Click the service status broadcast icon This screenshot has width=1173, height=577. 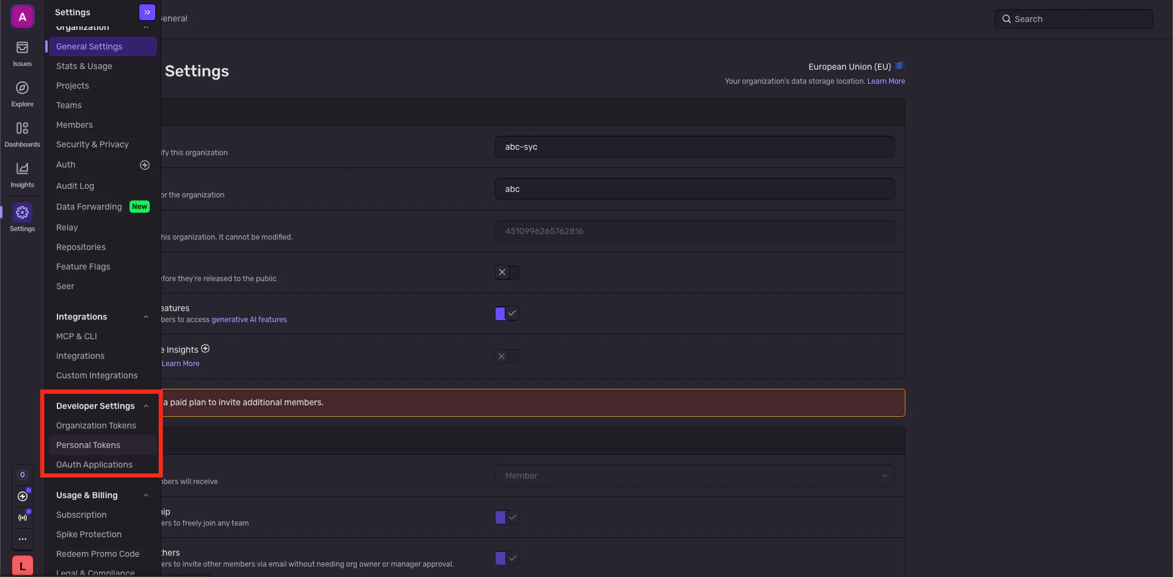(23, 517)
